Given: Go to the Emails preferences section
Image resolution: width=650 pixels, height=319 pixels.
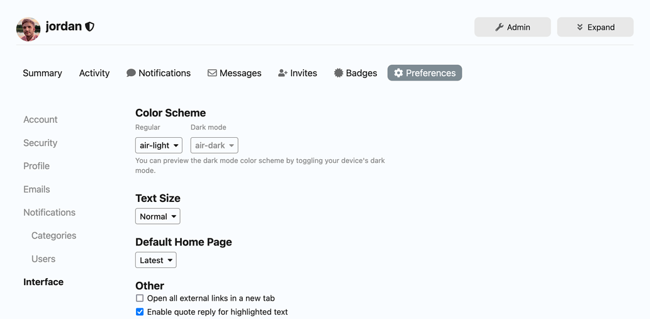Looking at the screenshot, I should (36, 189).
